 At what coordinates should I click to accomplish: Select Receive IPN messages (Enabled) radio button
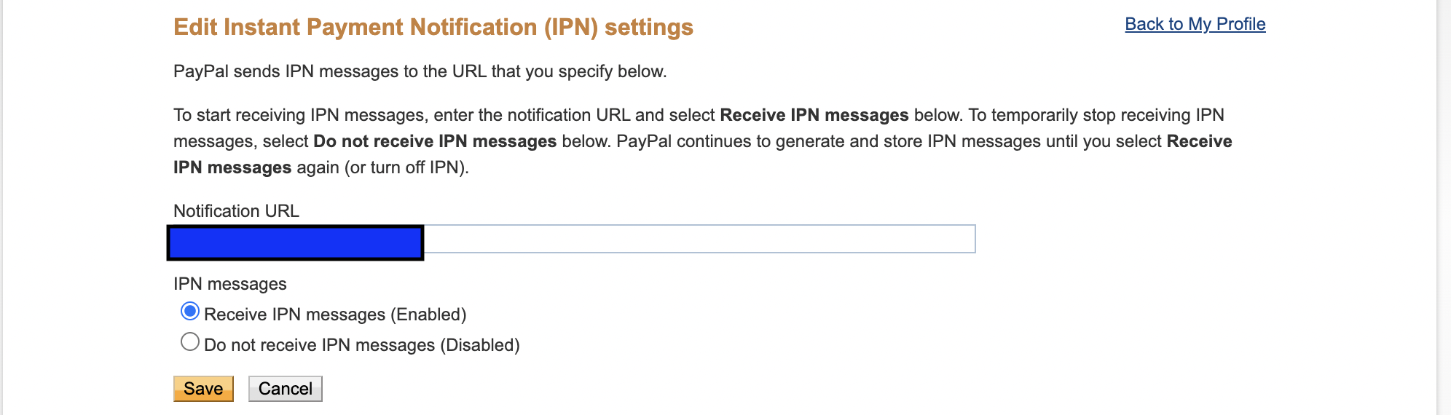pos(190,312)
